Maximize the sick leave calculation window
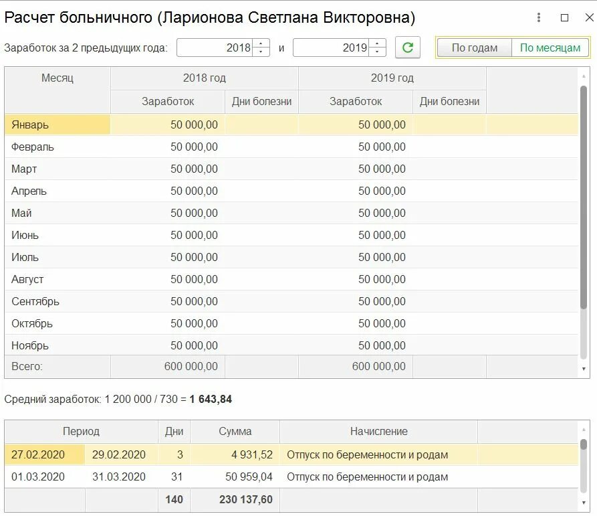Screen dimensions: 597x516 (x=564, y=18)
